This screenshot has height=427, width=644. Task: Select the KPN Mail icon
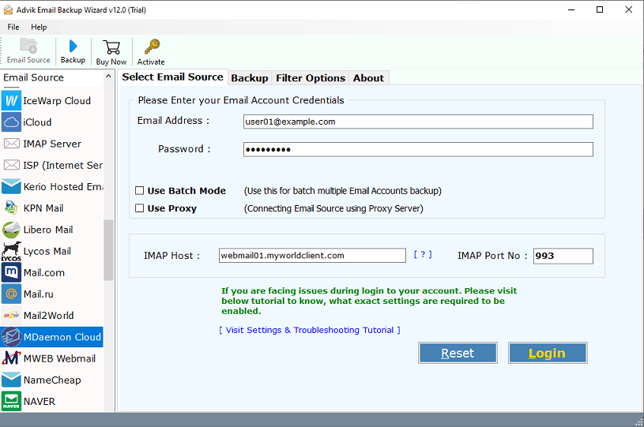pos(11,208)
